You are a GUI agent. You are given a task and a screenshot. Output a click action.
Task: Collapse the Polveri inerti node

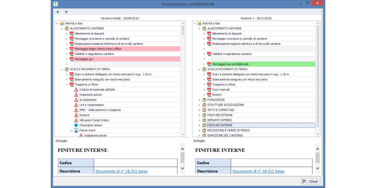pyautogui.click(x=71, y=130)
